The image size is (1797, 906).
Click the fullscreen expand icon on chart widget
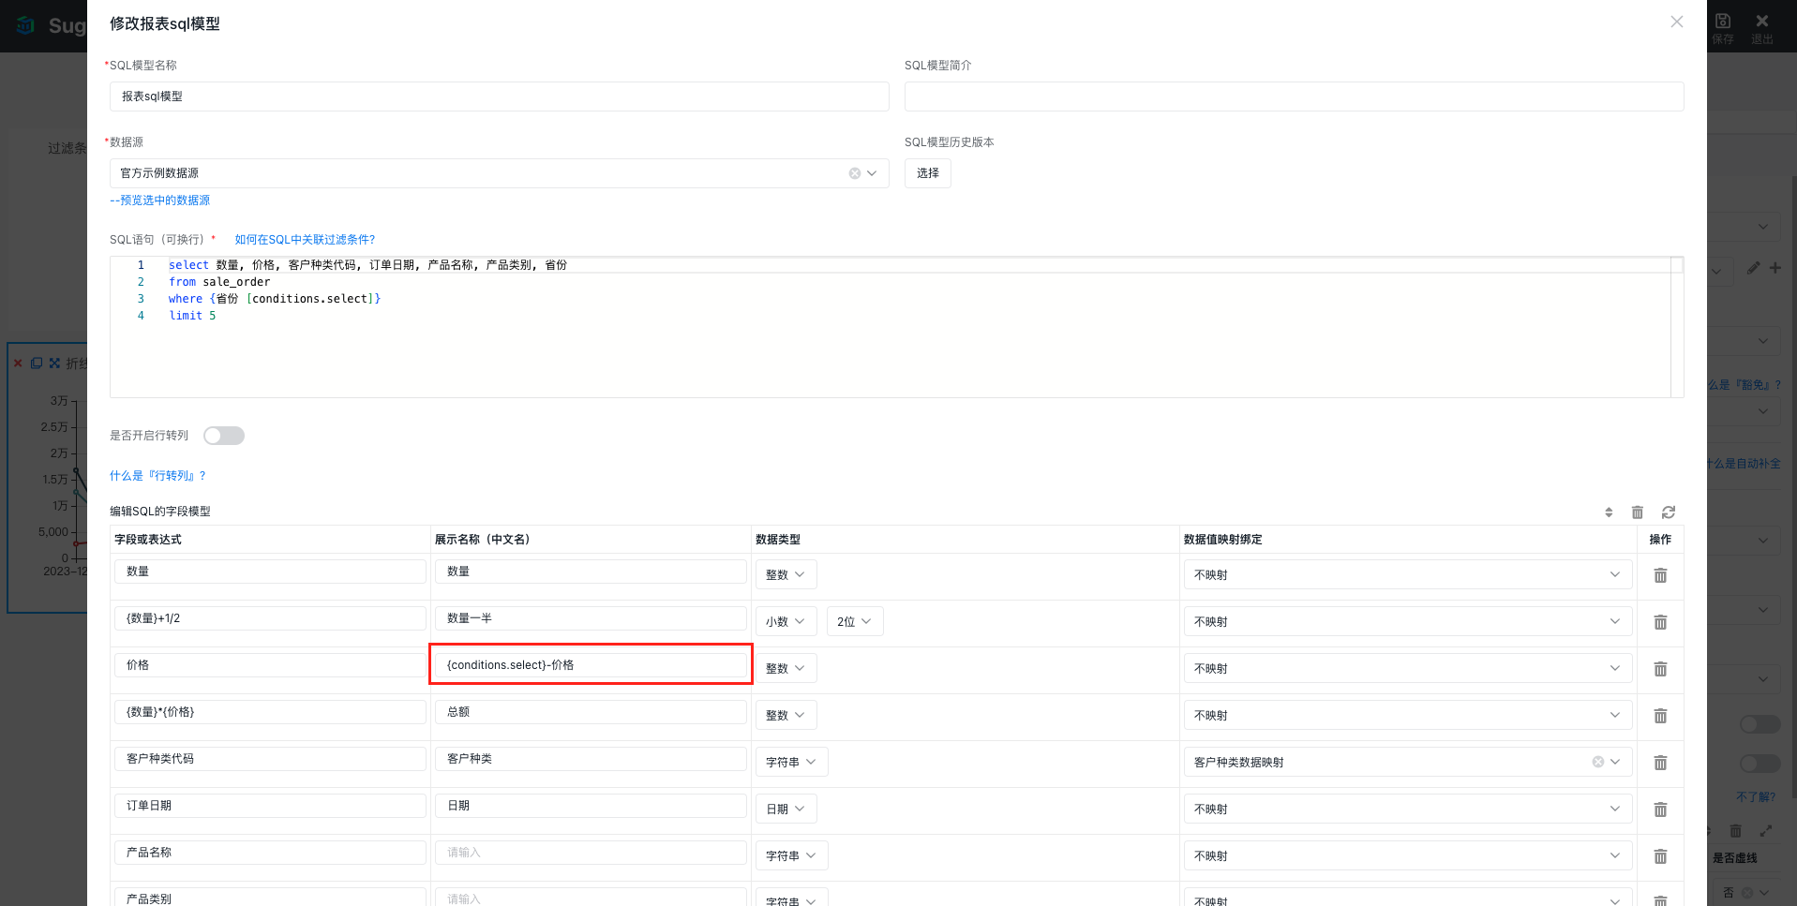[54, 363]
